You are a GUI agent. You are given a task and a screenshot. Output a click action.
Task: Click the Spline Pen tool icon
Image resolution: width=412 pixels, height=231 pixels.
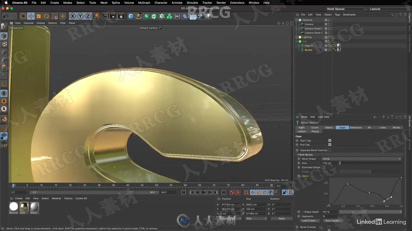pos(138,16)
